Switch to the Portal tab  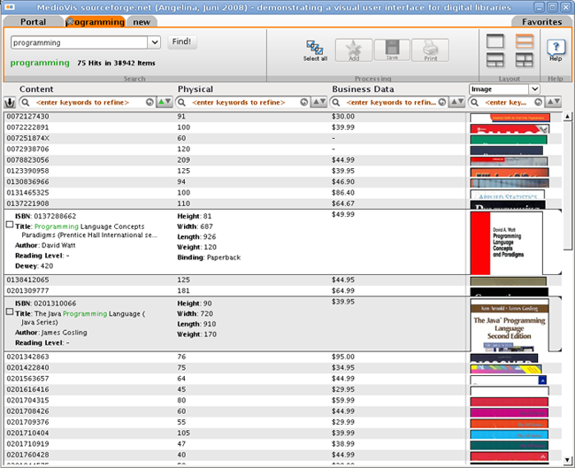tap(34, 21)
